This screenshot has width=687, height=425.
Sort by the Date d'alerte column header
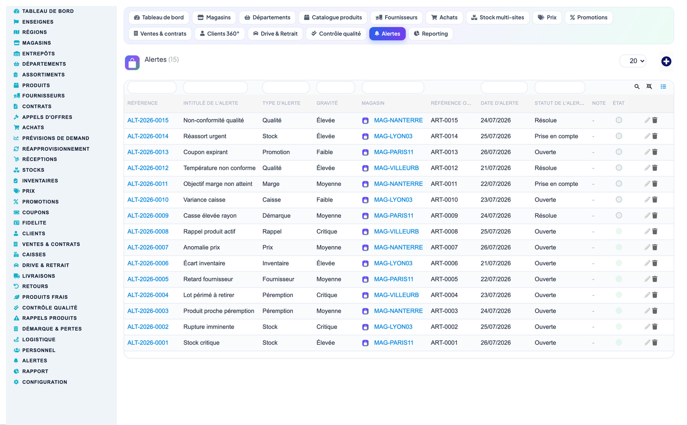click(500, 103)
